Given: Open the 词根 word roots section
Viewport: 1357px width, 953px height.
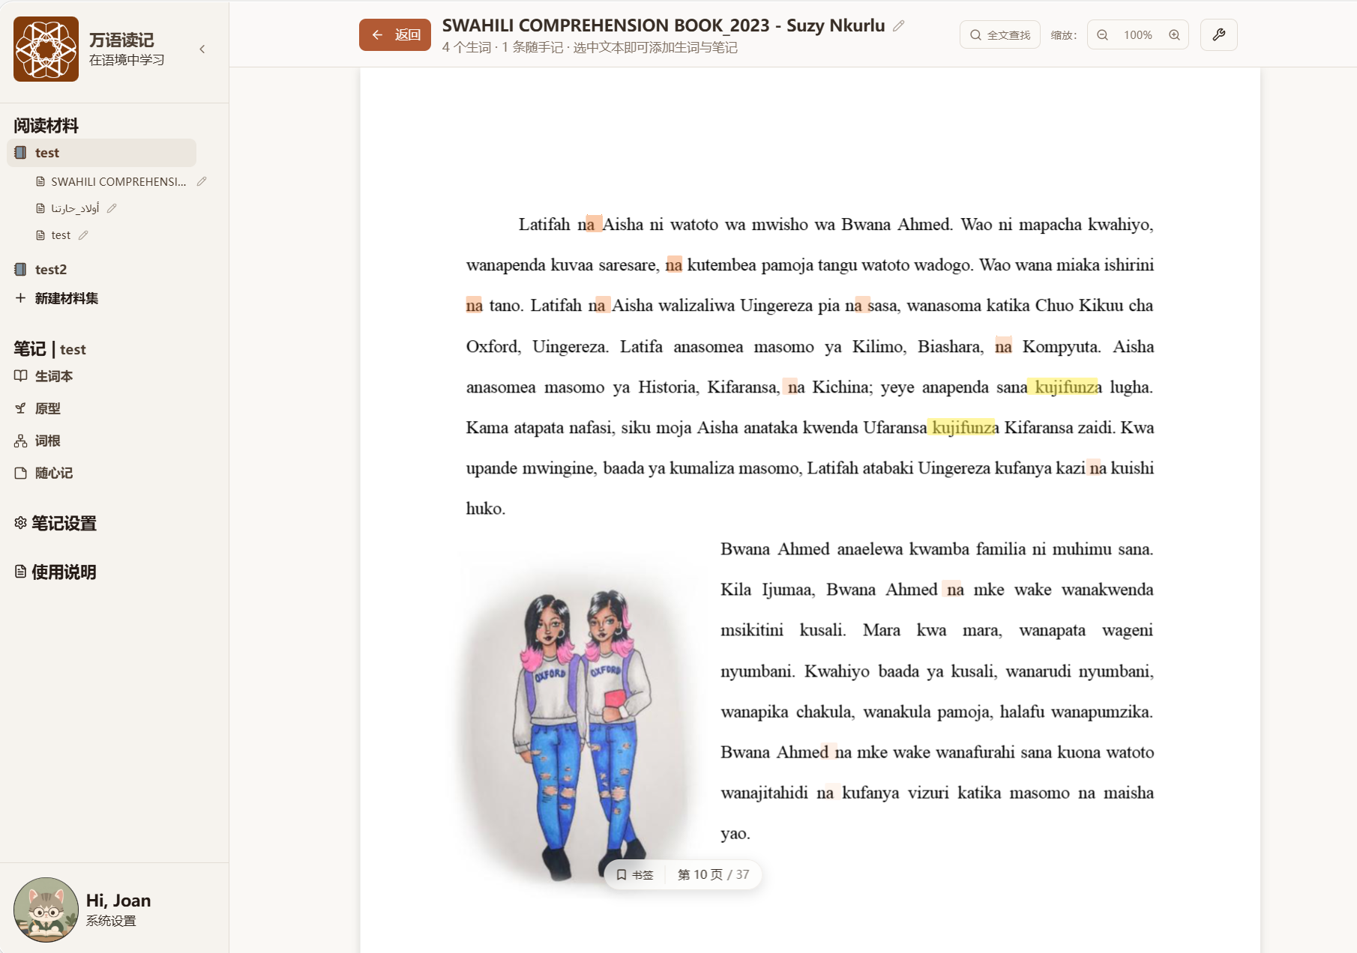Looking at the screenshot, I should [x=37, y=441].
